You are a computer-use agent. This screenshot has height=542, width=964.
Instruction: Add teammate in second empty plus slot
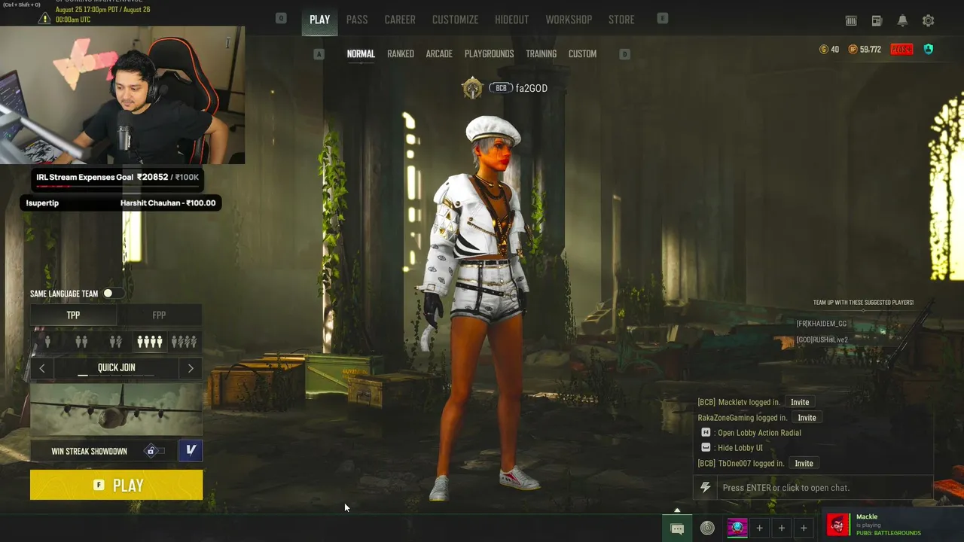[782, 528]
